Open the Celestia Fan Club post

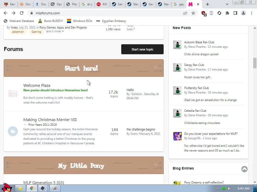pos(195,111)
